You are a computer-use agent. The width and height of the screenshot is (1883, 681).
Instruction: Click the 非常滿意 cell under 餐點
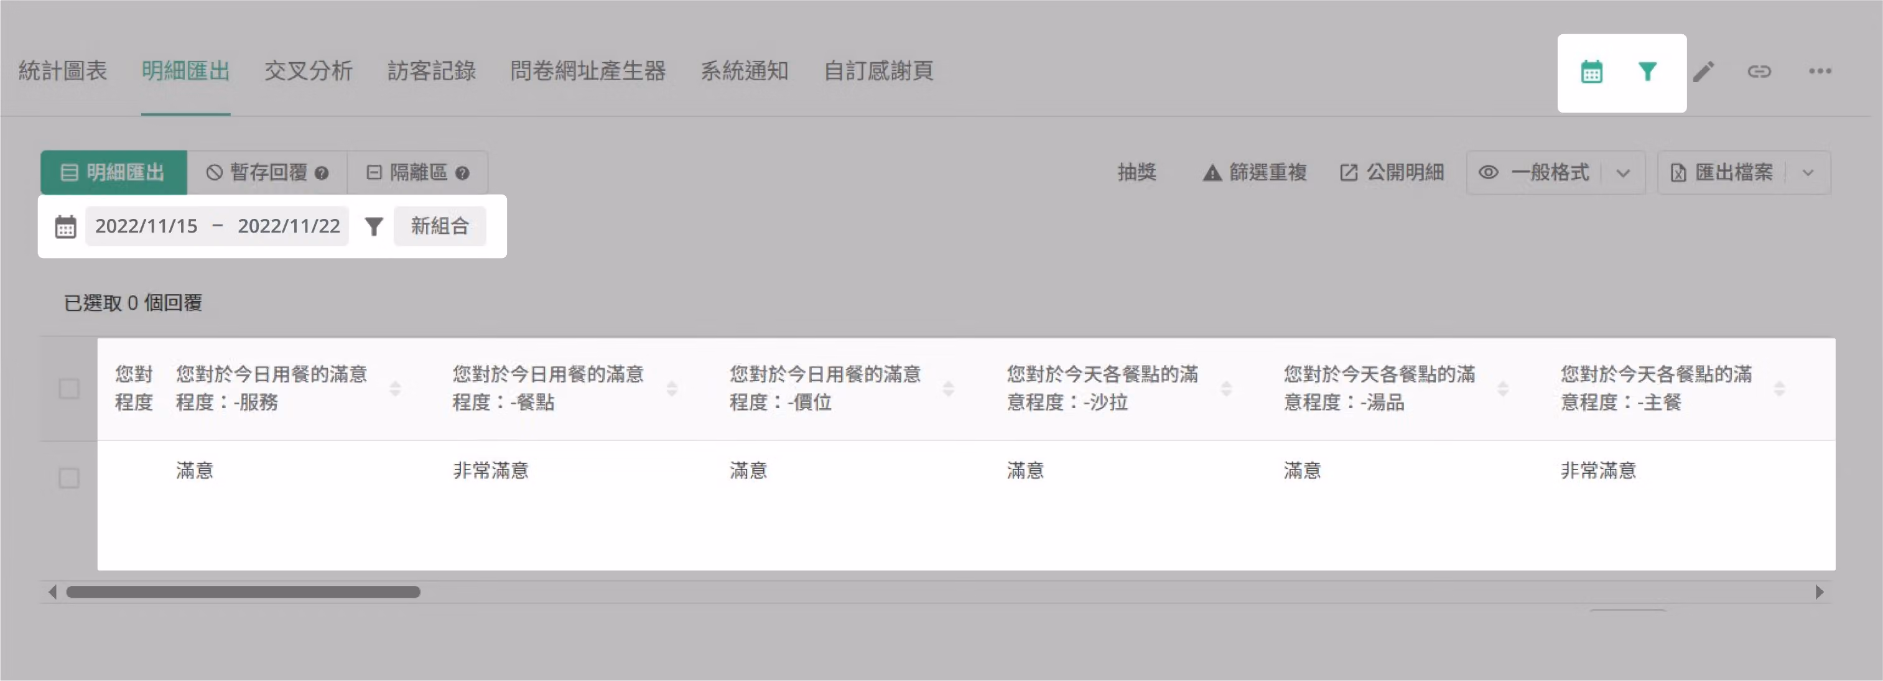point(490,471)
